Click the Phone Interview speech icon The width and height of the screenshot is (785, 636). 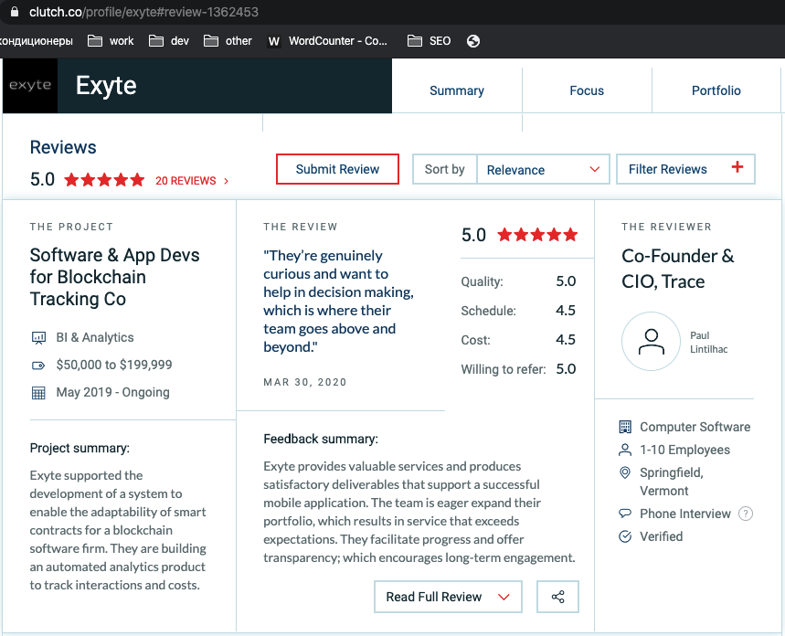(x=625, y=514)
